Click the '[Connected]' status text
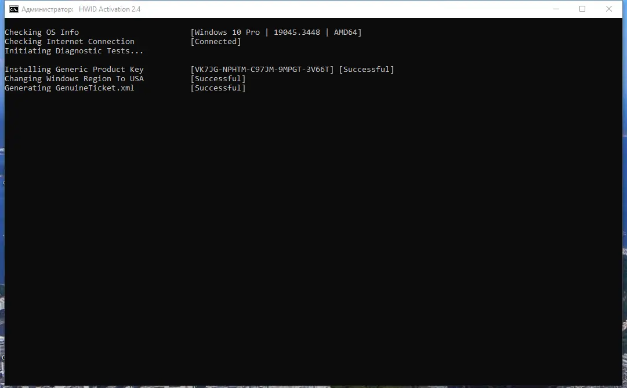 click(x=216, y=41)
